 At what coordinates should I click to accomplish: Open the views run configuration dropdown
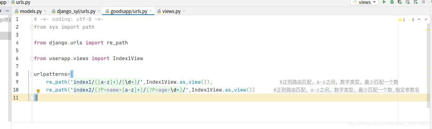pyautogui.click(x=364, y=2)
